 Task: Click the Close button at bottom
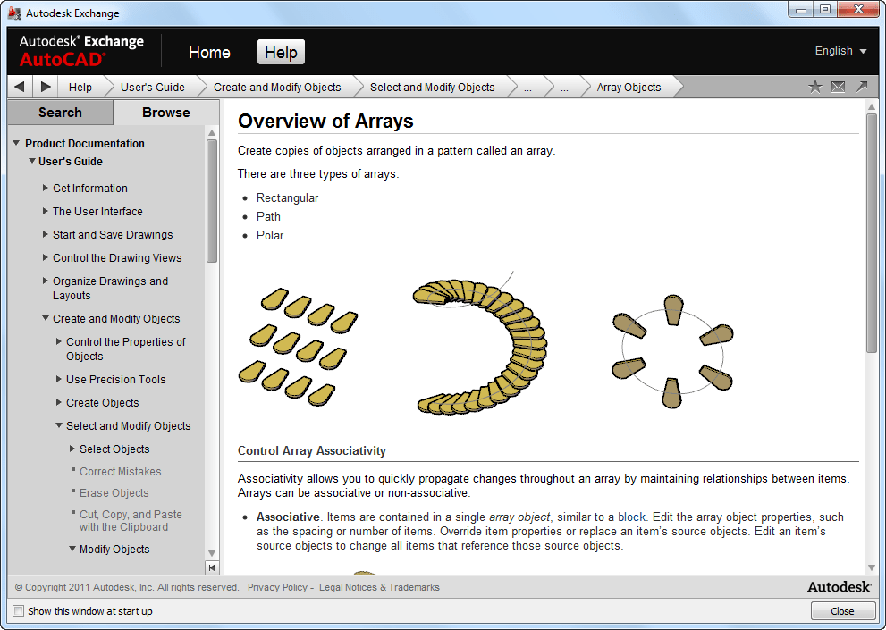[x=842, y=611]
